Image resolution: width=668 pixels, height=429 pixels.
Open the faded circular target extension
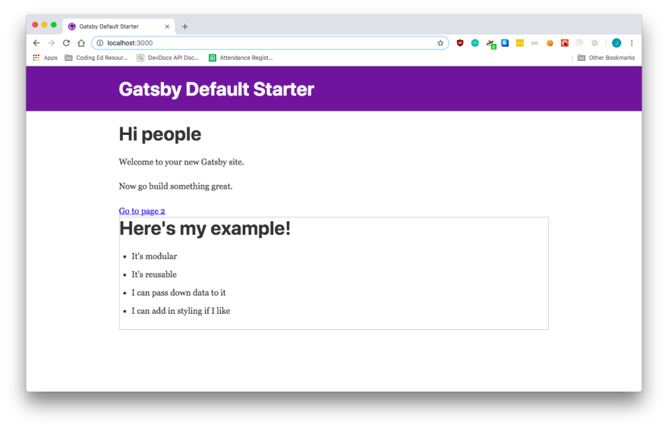[x=579, y=43]
